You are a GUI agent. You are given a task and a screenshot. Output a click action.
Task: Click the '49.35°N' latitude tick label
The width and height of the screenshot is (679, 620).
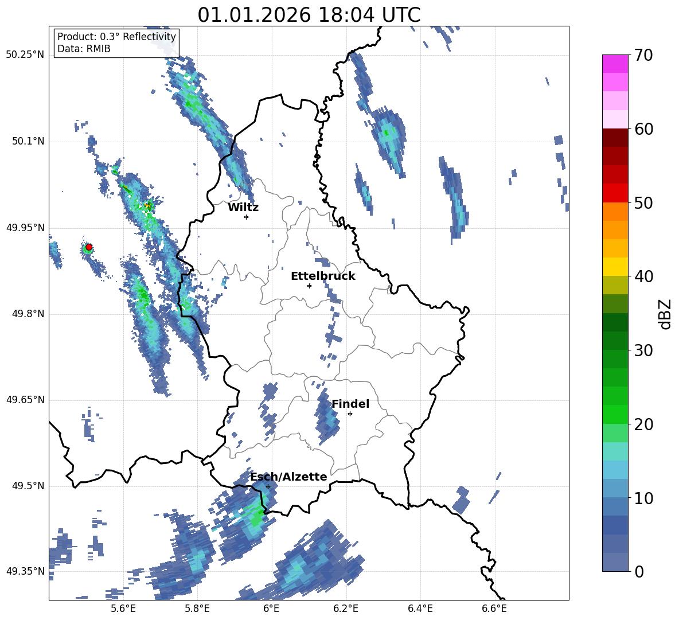point(25,571)
